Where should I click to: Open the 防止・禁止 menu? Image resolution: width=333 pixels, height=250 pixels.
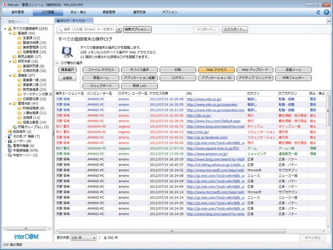click(78, 12)
